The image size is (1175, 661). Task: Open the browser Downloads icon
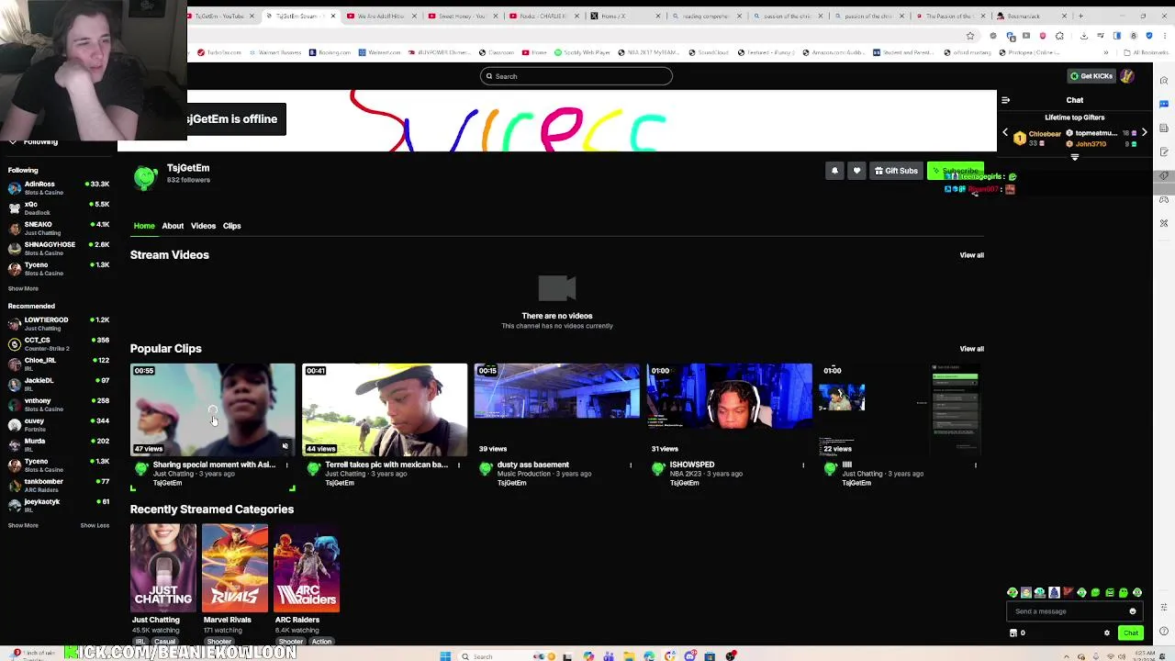(1084, 36)
